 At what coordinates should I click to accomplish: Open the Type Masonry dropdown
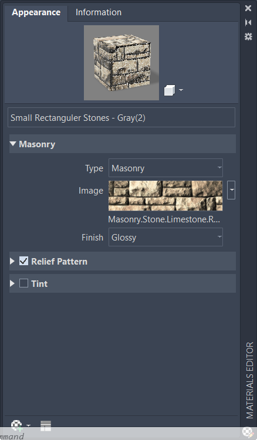click(x=165, y=168)
